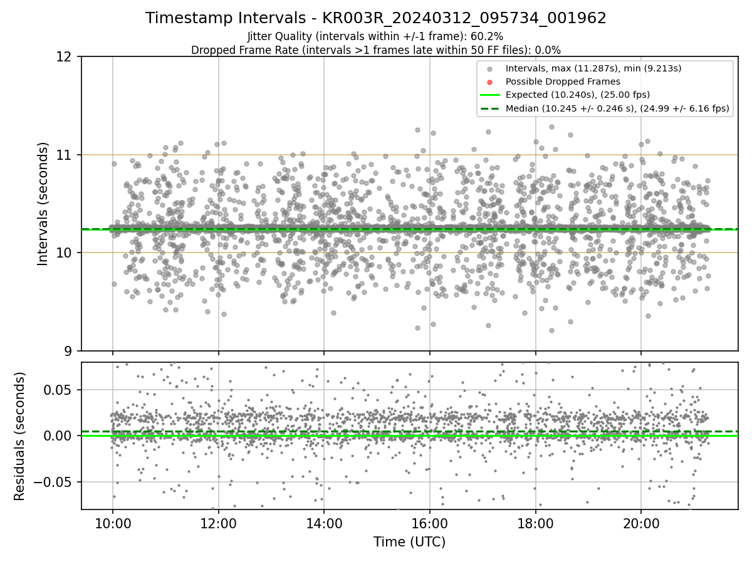Click the '16:00' x-axis tick label
The height and width of the screenshot is (564, 752).
429,524
